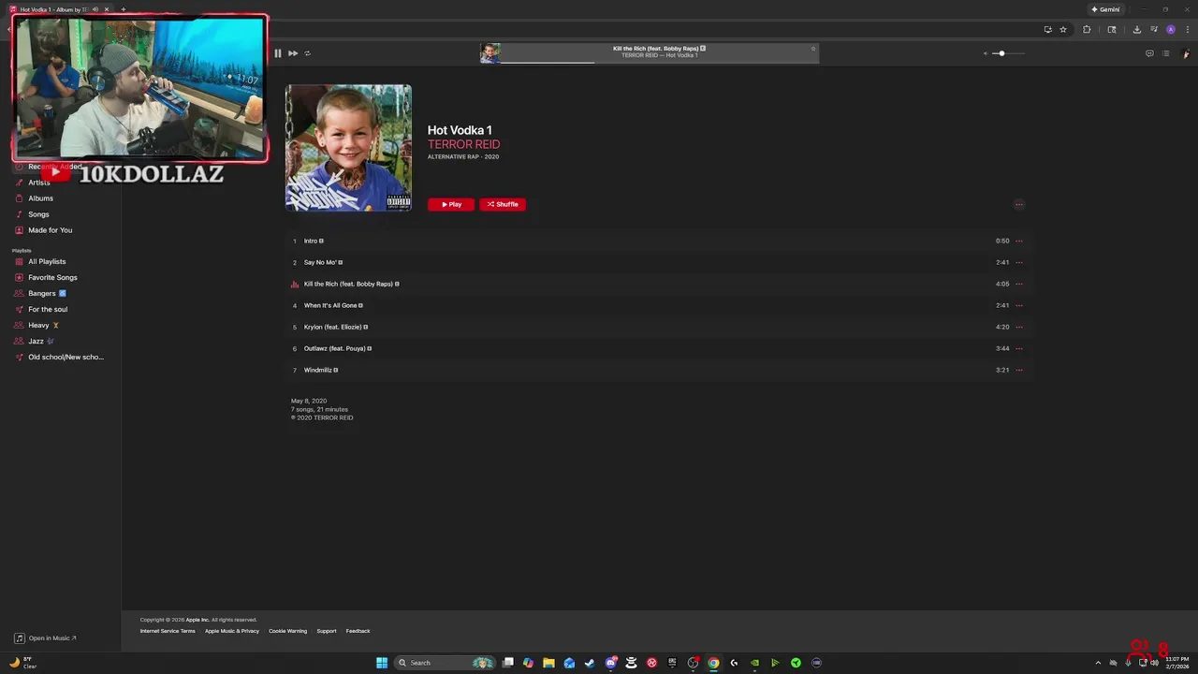Open Internet Service Terms link

pos(168,631)
